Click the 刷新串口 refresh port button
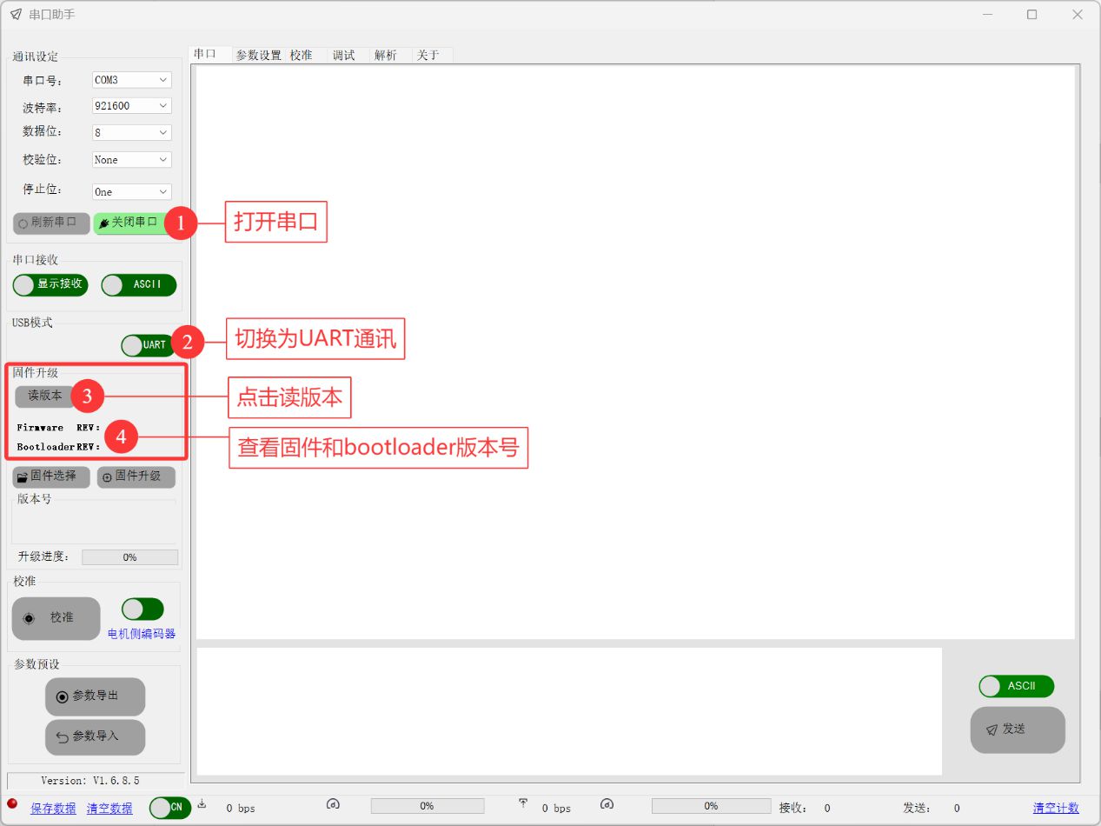Image resolution: width=1101 pixels, height=826 pixels. 51,223
